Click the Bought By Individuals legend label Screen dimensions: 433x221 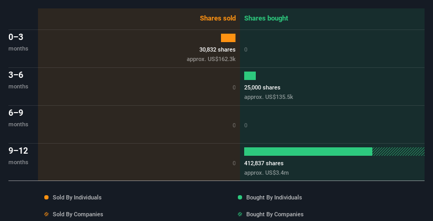coord(274,197)
